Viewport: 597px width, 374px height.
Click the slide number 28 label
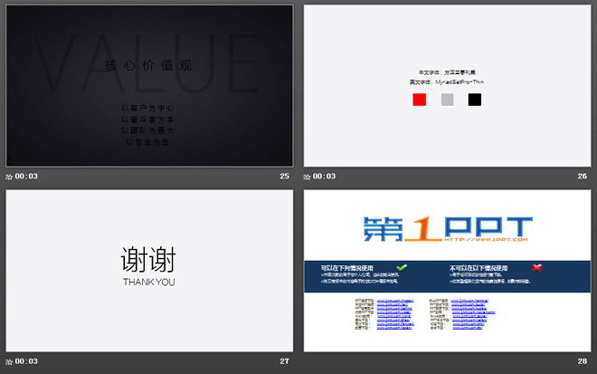coord(582,361)
